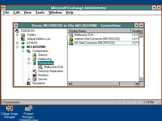Screen dimensions: 162x121
Task: Expand the Folders node
Action: point(17,35)
